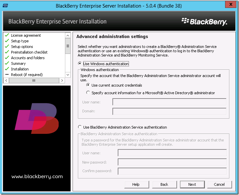Click the green checkmark beside Installation
This screenshot has height=195, width=239.
[x=7, y=69]
